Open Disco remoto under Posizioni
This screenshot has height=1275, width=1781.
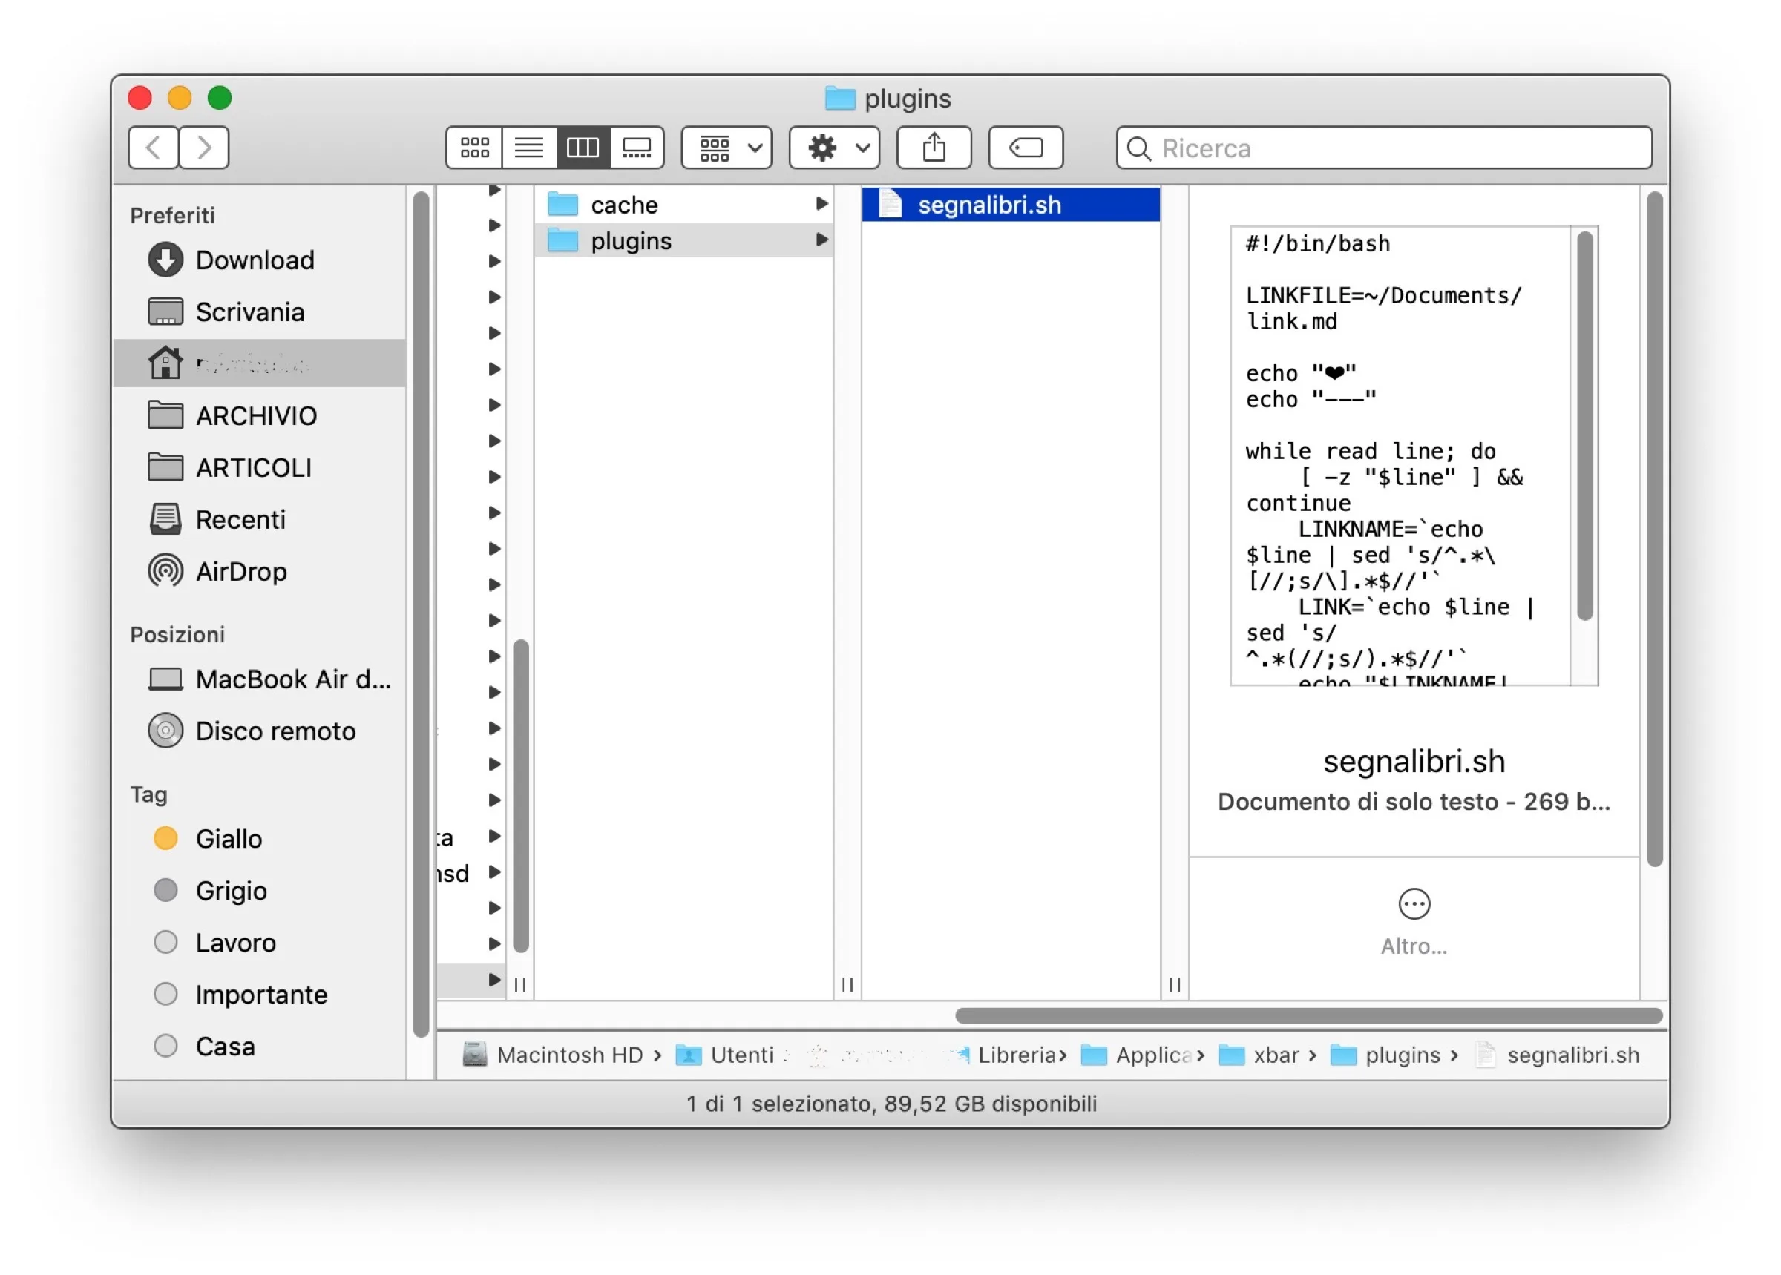(x=275, y=730)
